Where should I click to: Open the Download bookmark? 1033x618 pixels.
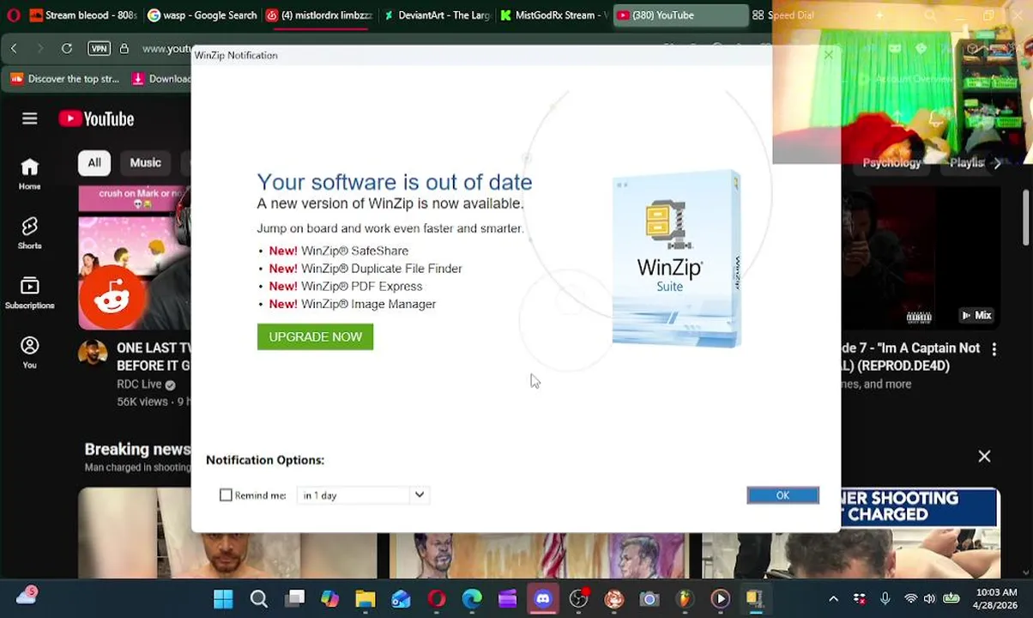click(161, 79)
